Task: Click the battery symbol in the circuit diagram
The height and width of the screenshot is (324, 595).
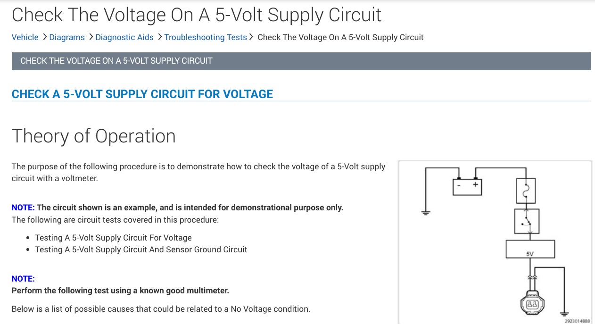Action: tap(466, 187)
